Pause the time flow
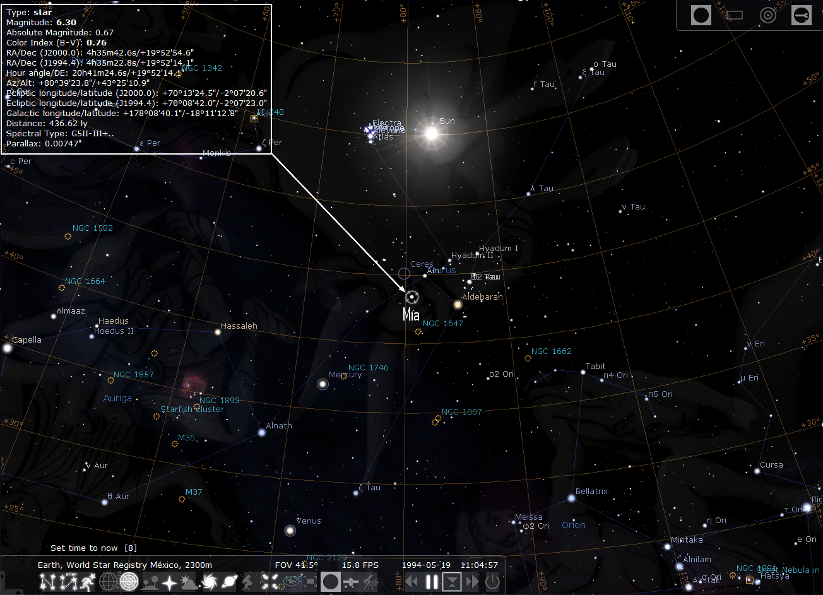The width and height of the screenshot is (823, 595). (x=432, y=582)
